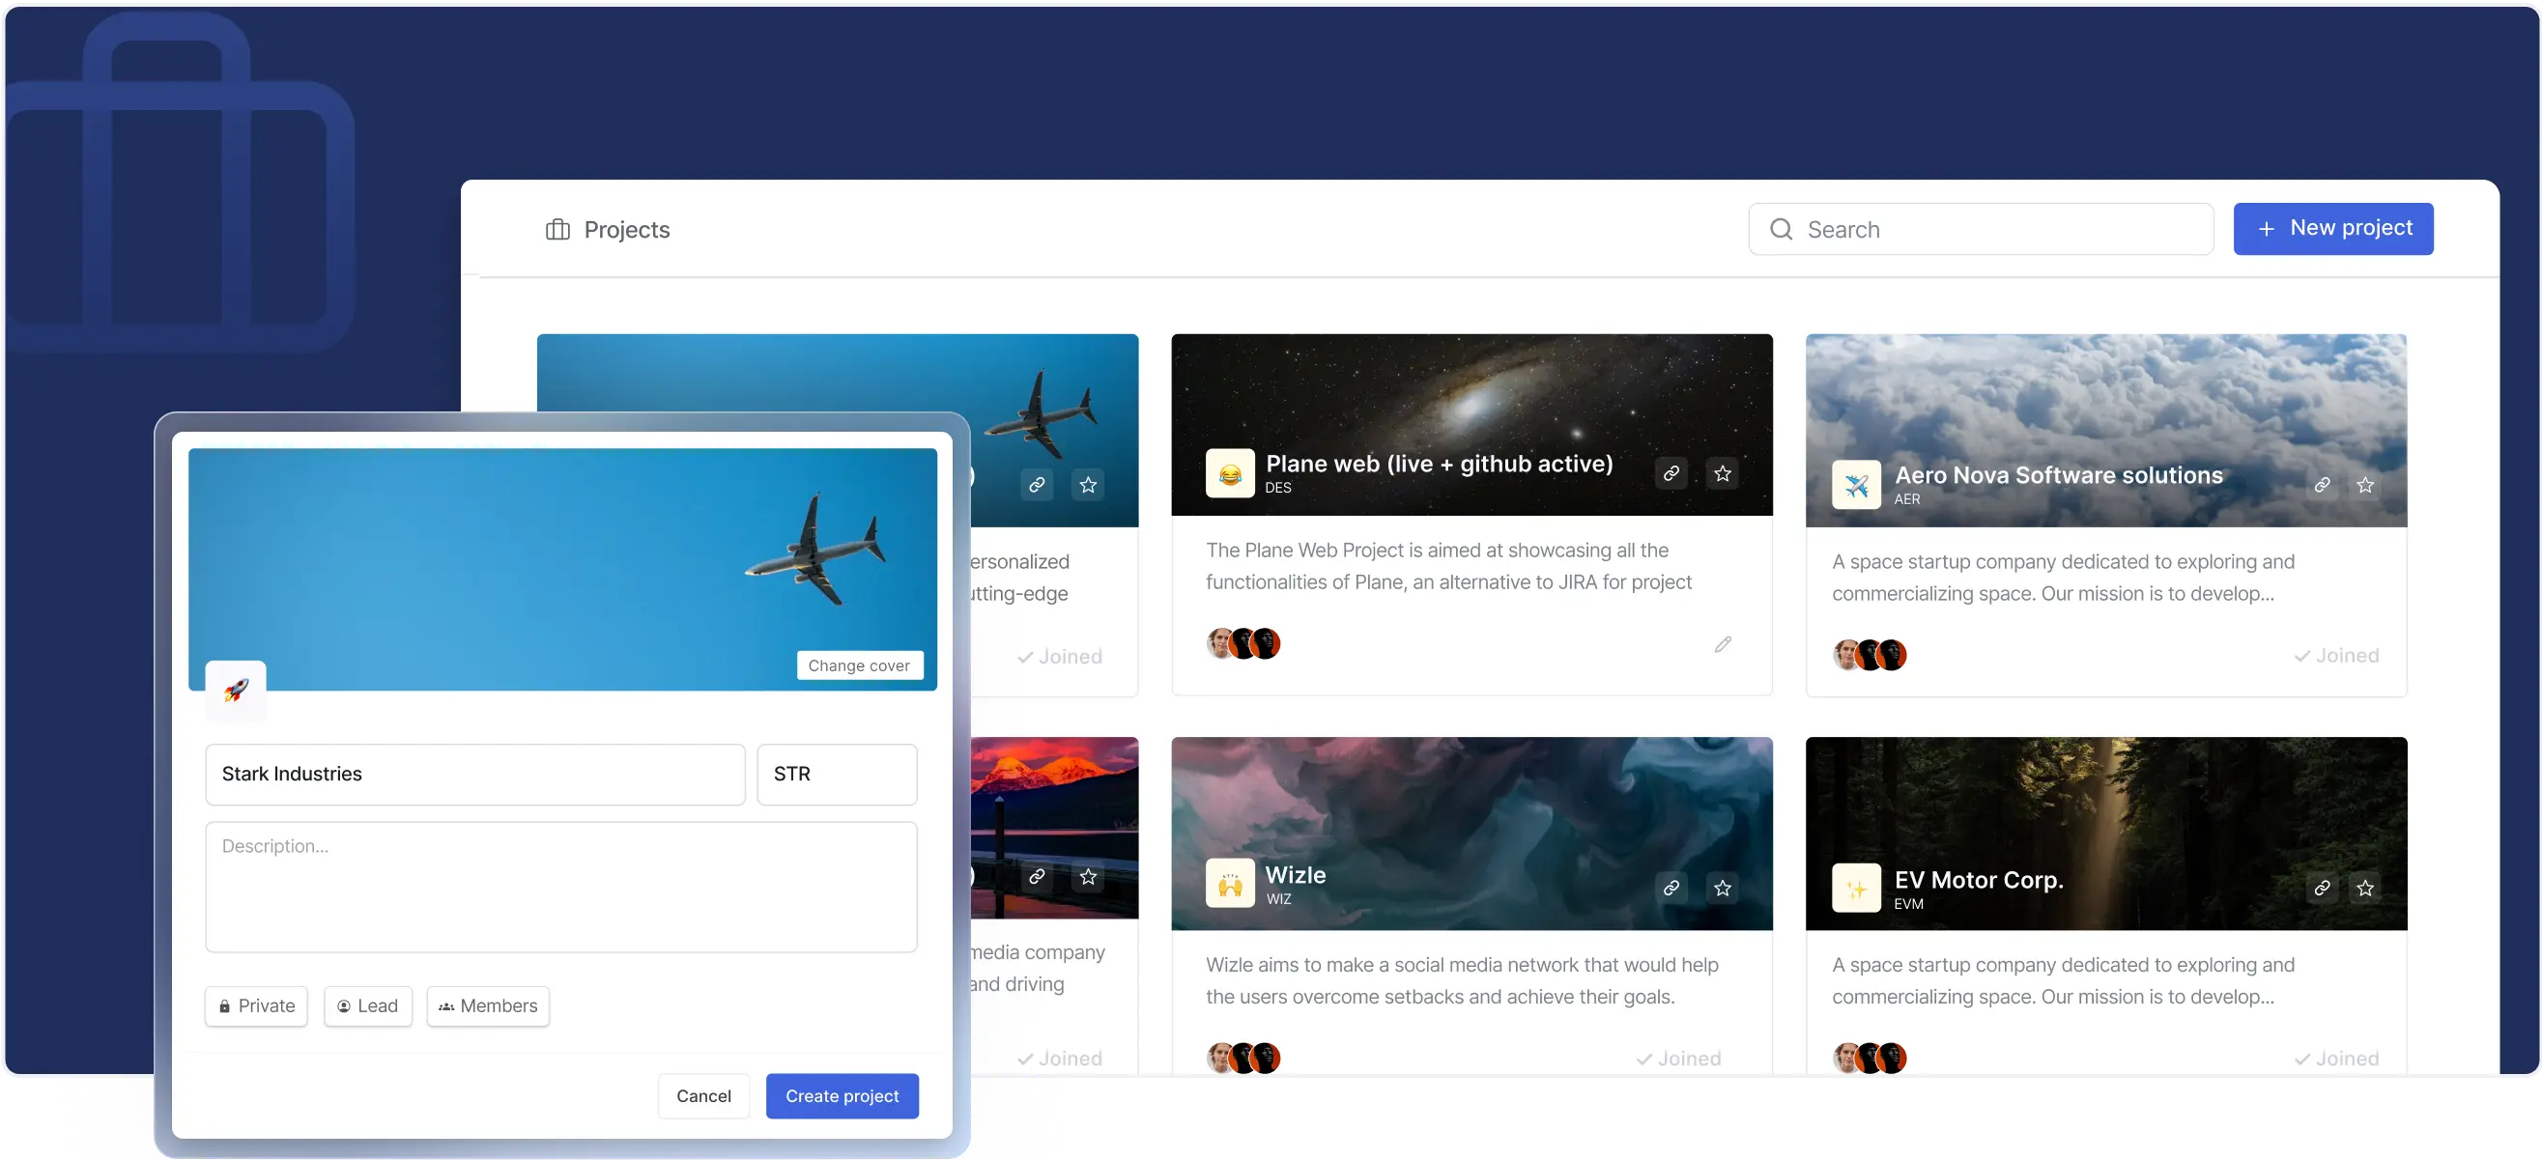
Task: Copy link of the Wizle project
Action: pyautogui.click(x=1671, y=888)
